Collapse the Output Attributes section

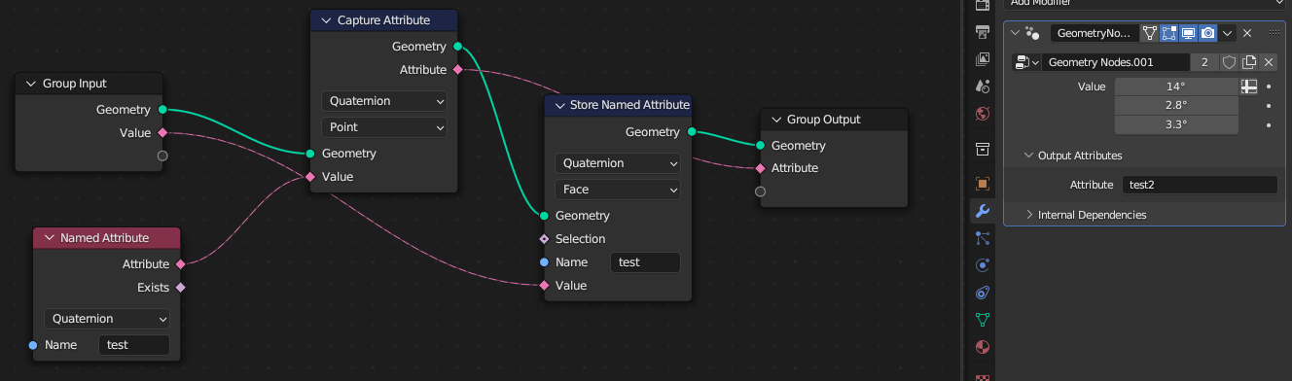click(x=1028, y=156)
